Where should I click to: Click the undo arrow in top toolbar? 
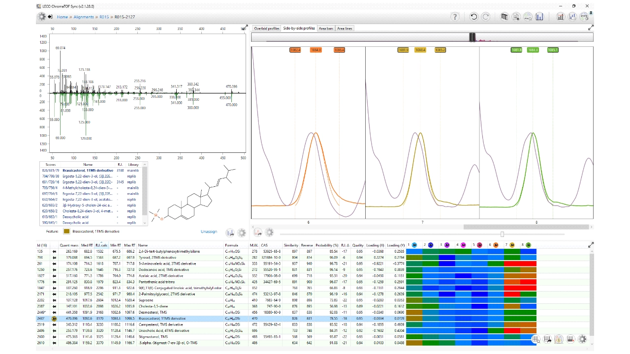click(x=473, y=17)
